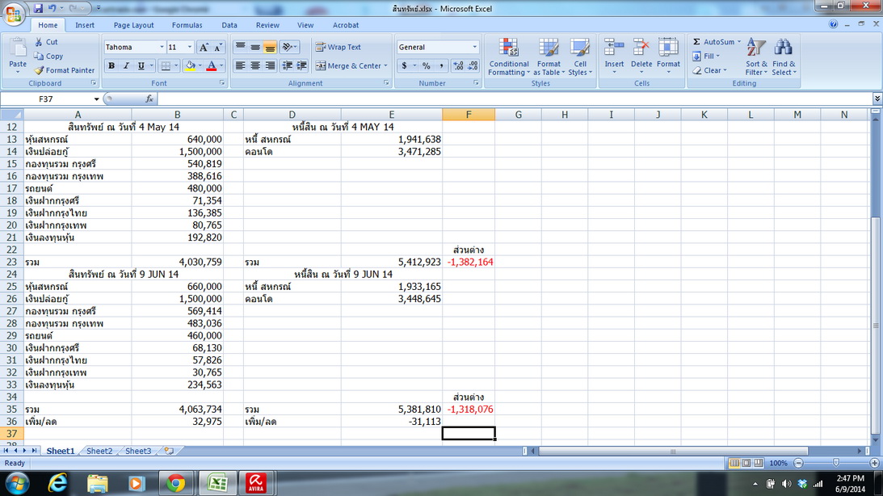
Task: Open the General number format dropdown
Action: (x=475, y=48)
